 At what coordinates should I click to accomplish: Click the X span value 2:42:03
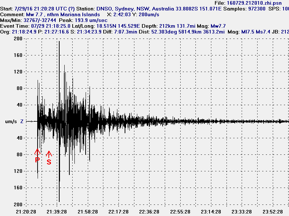tap(122, 14)
